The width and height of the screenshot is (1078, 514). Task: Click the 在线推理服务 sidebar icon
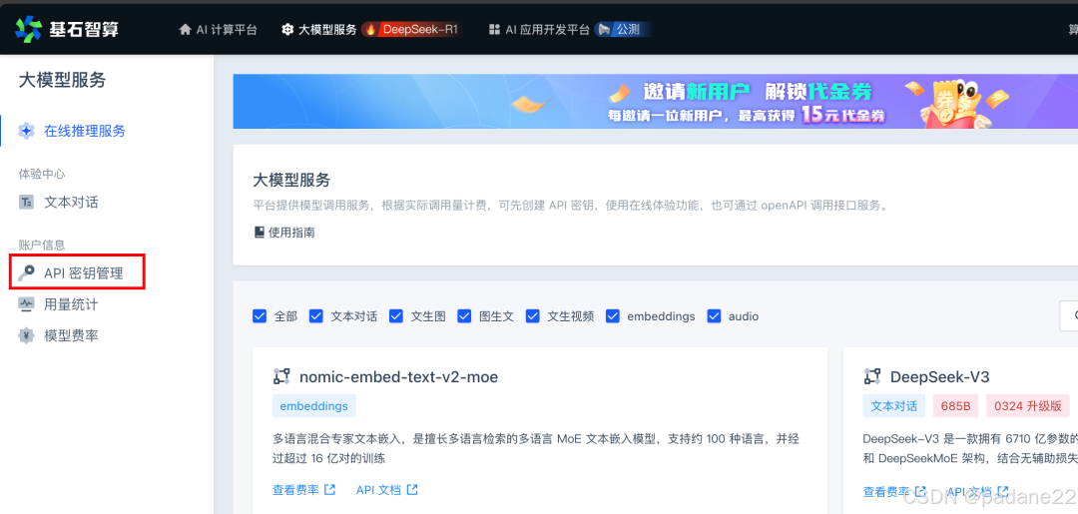26,131
